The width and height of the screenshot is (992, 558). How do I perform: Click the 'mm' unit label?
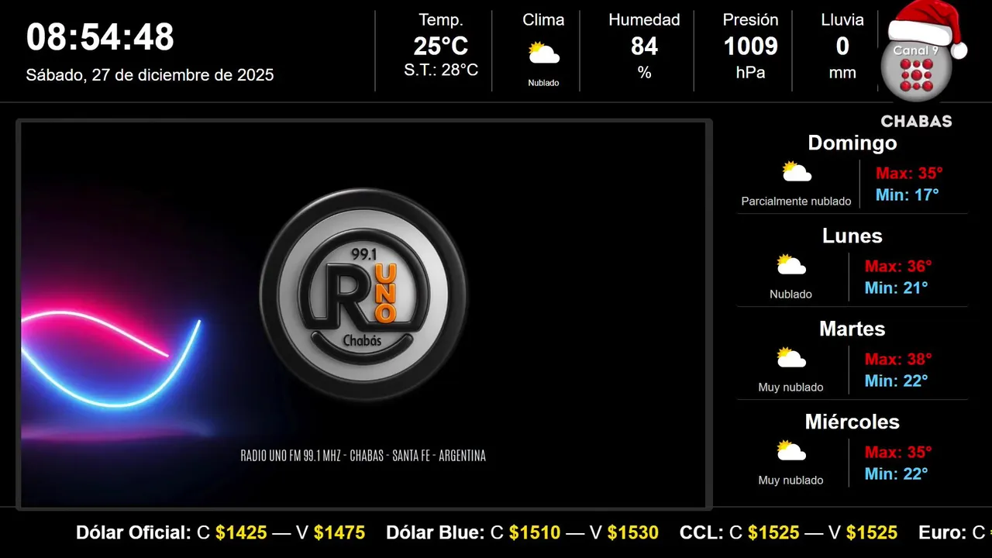(x=842, y=73)
